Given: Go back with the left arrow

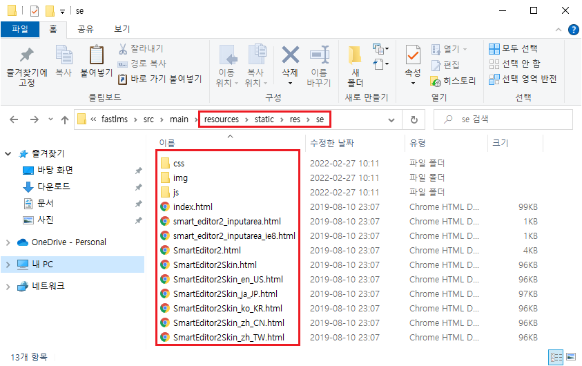Looking at the screenshot, I should coord(14,119).
